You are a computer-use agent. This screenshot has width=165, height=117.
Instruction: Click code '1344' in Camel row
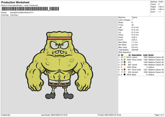(145, 65)
